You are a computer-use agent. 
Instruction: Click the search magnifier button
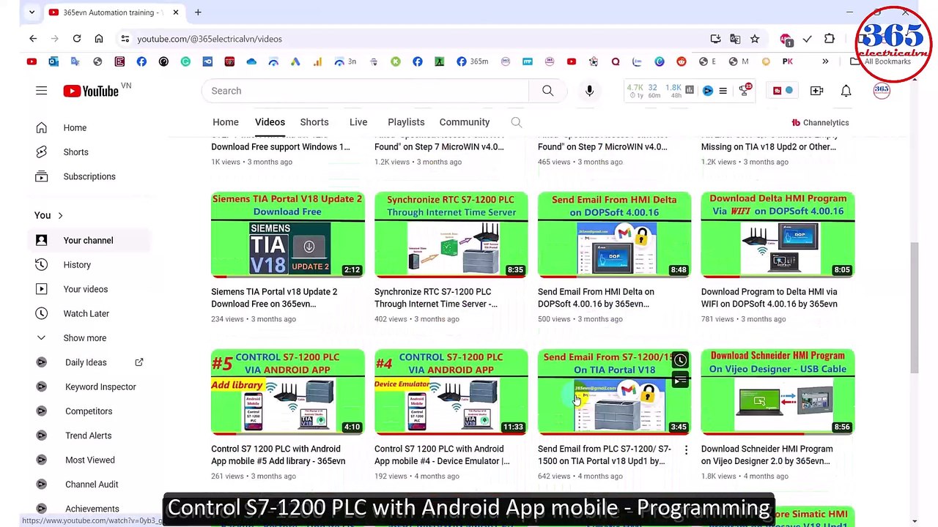pyautogui.click(x=547, y=91)
